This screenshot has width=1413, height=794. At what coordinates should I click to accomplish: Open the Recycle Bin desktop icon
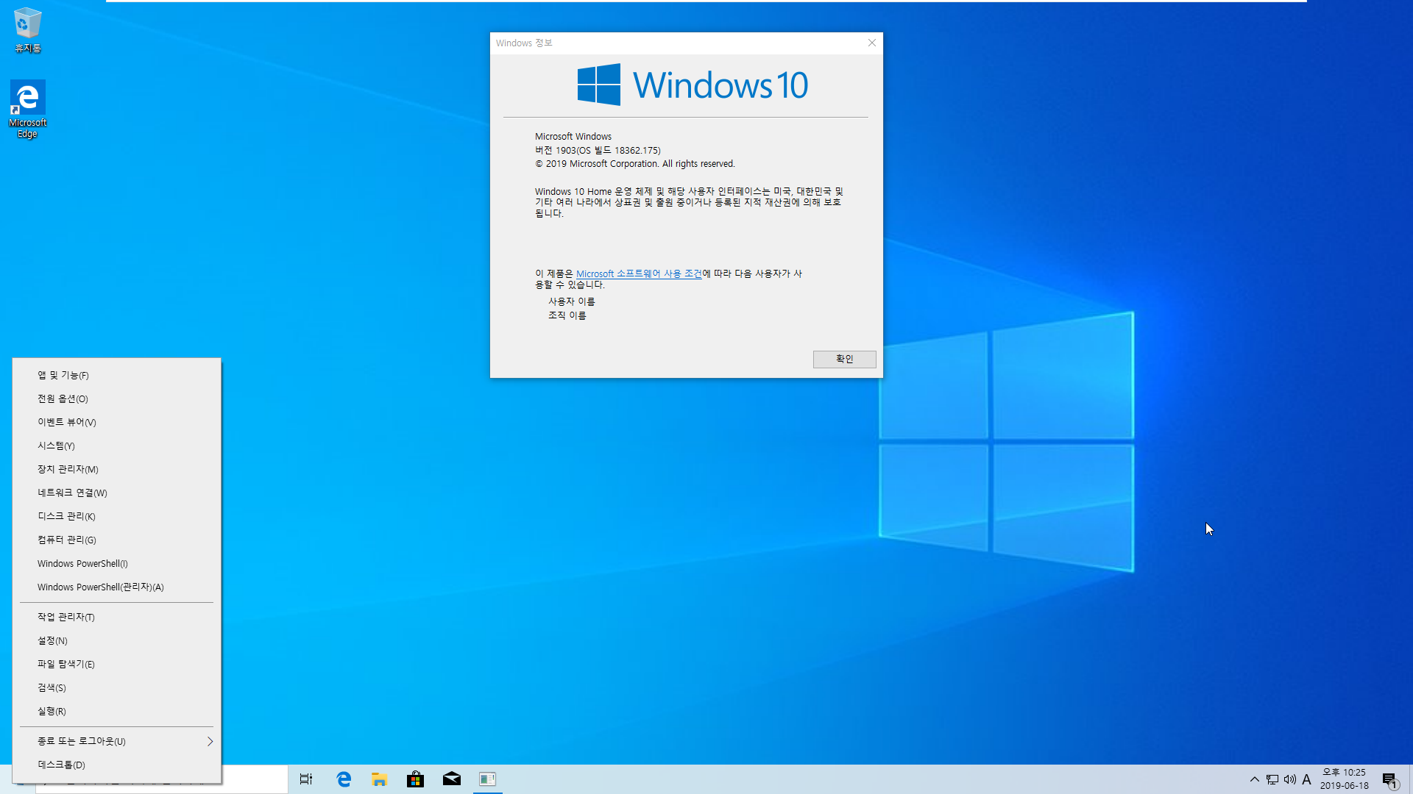28,31
